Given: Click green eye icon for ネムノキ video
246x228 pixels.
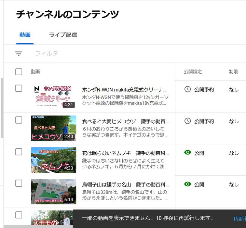Looking at the screenshot, I should point(188,153).
